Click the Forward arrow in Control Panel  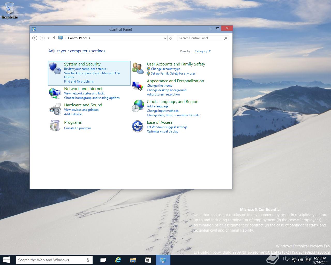click(x=42, y=38)
